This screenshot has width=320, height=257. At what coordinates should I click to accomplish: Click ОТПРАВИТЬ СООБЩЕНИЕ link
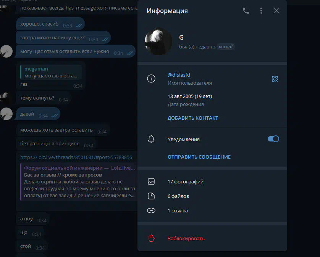pyautogui.click(x=199, y=157)
